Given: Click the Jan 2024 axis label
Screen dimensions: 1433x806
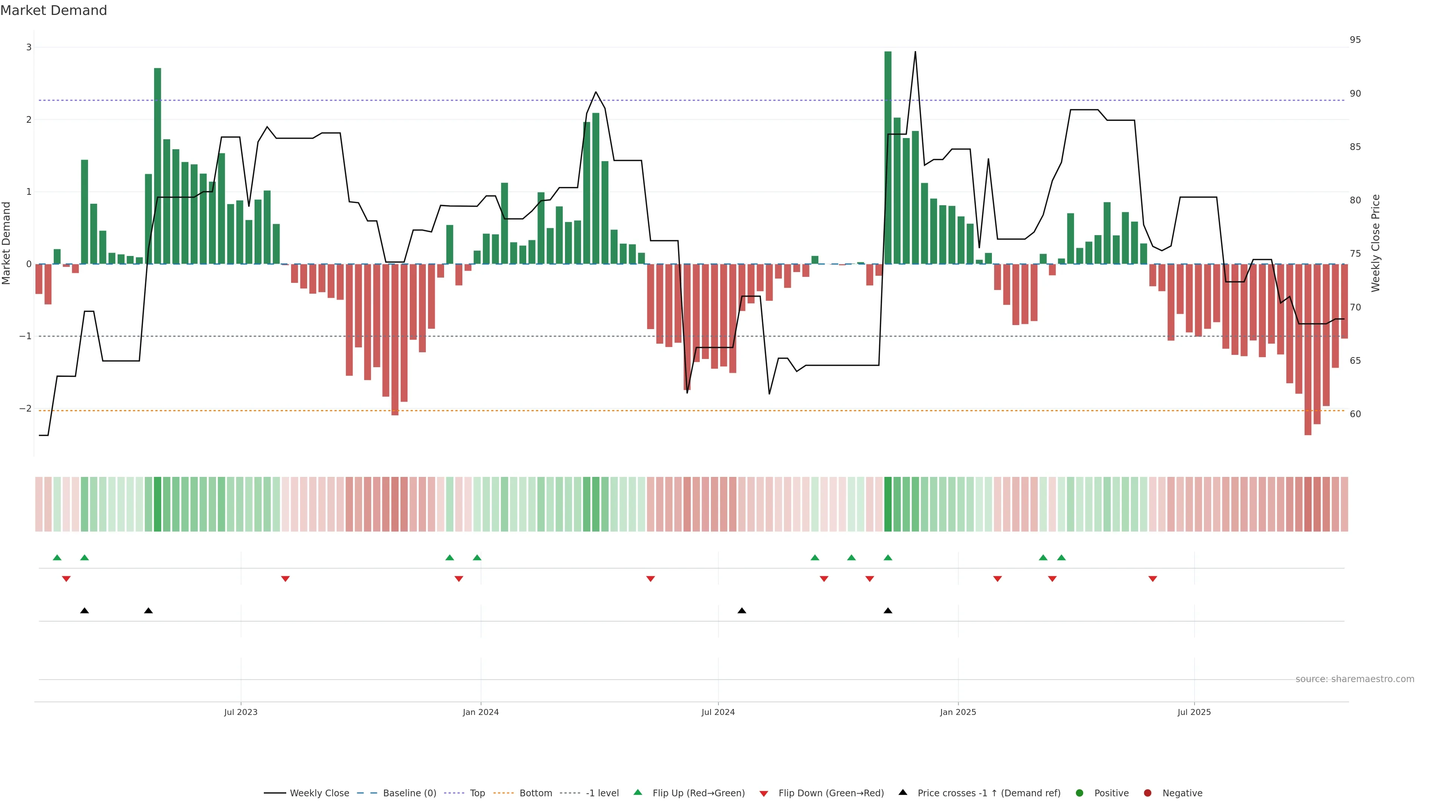Looking at the screenshot, I should tap(481, 712).
